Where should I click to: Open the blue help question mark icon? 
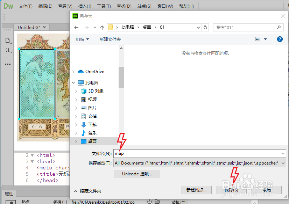pos(280,39)
